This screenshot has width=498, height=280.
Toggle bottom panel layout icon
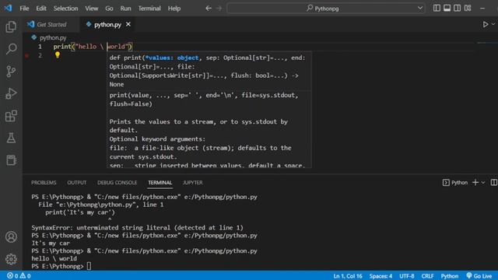tap(447, 9)
